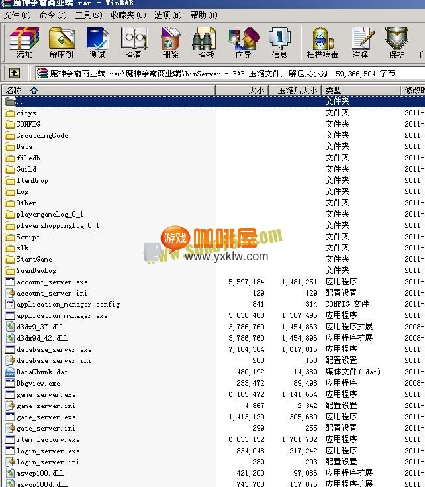Screen dimensions: 425x487
Task: Open the Wizard (向导) tool
Action: point(243,42)
